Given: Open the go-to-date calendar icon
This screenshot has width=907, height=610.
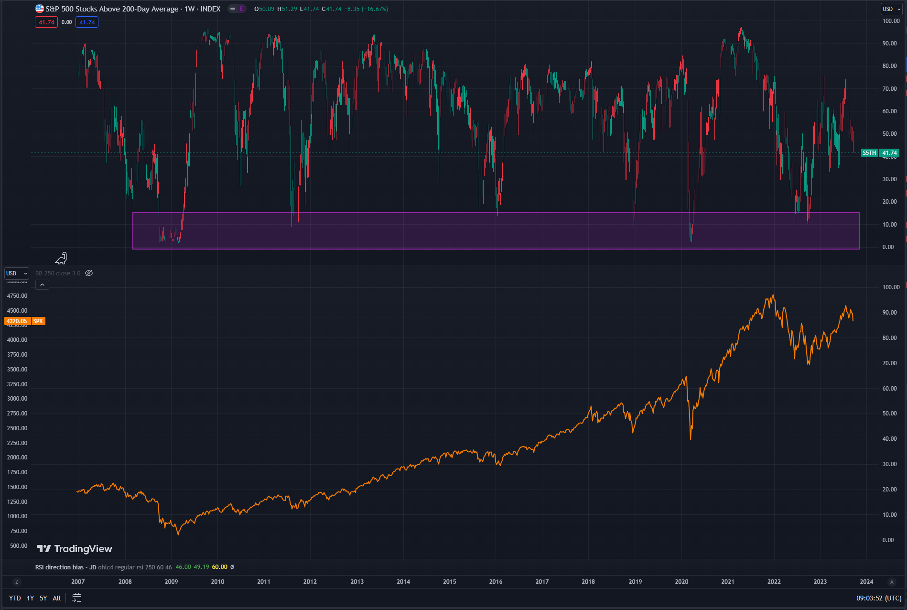Looking at the screenshot, I should pyautogui.click(x=76, y=598).
